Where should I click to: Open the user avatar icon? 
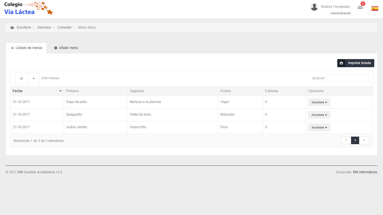(x=314, y=7)
